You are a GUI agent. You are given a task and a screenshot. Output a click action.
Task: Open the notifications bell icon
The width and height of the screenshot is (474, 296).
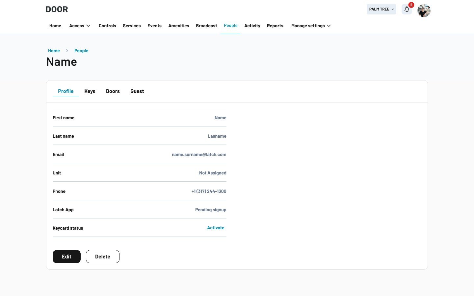(x=407, y=10)
